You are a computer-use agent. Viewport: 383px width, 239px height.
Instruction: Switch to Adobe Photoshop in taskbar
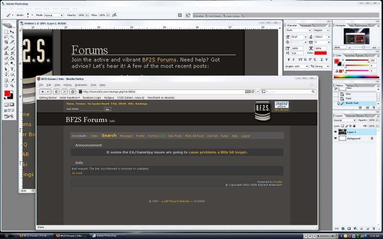click(x=104, y=236)
